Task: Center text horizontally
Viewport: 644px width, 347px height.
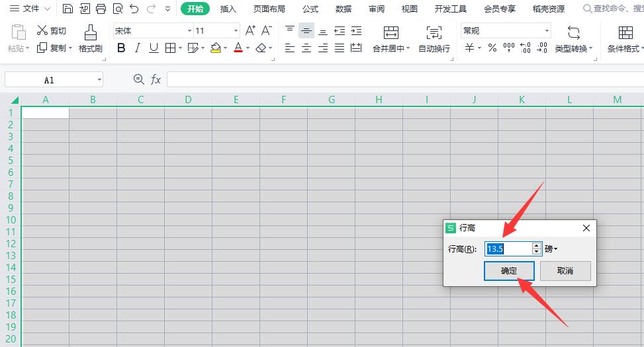Action: point(306,48)
